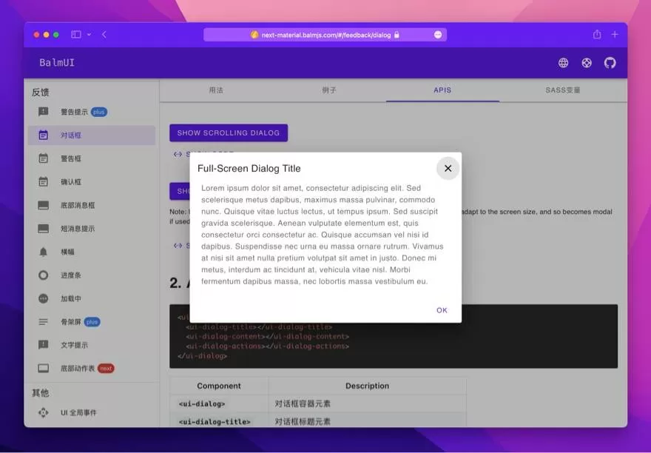651x453 pixels.
Task: Close the dialog with the X icon
Action: tap(448, 168)
